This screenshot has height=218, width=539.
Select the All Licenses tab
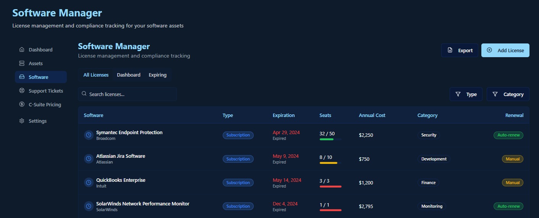(x=96, y=75)
